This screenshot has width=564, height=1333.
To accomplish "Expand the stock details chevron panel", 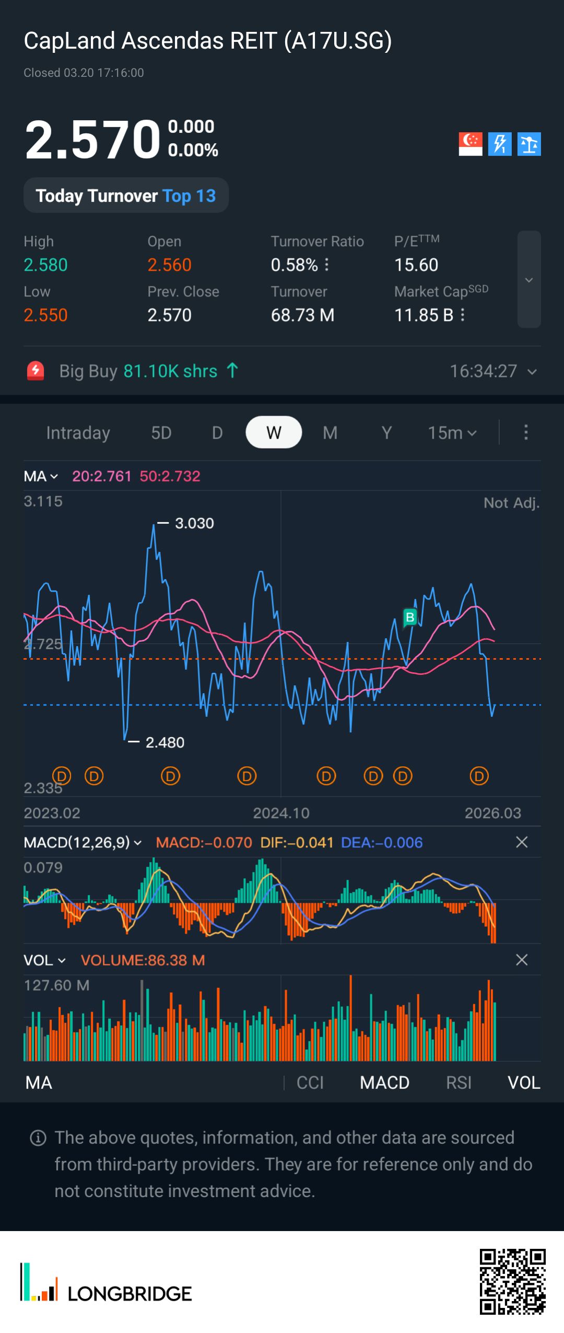I will point(528,280).
